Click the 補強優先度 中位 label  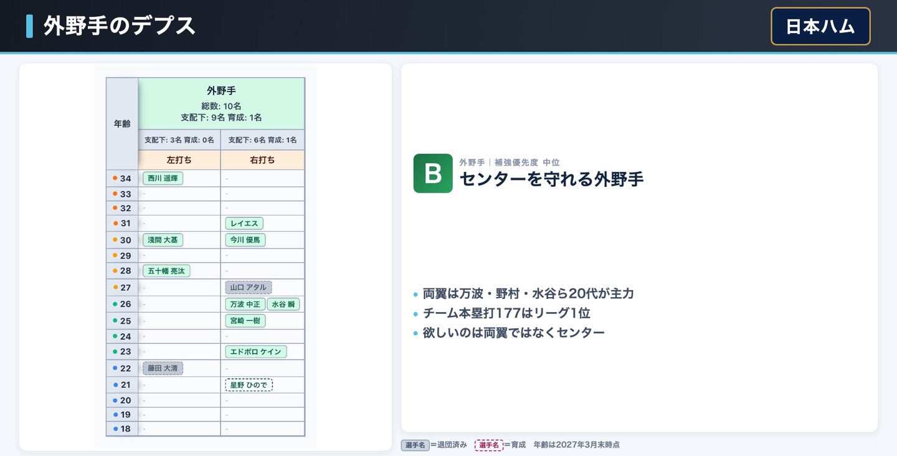pyautogui.click(x=526, y=163)
